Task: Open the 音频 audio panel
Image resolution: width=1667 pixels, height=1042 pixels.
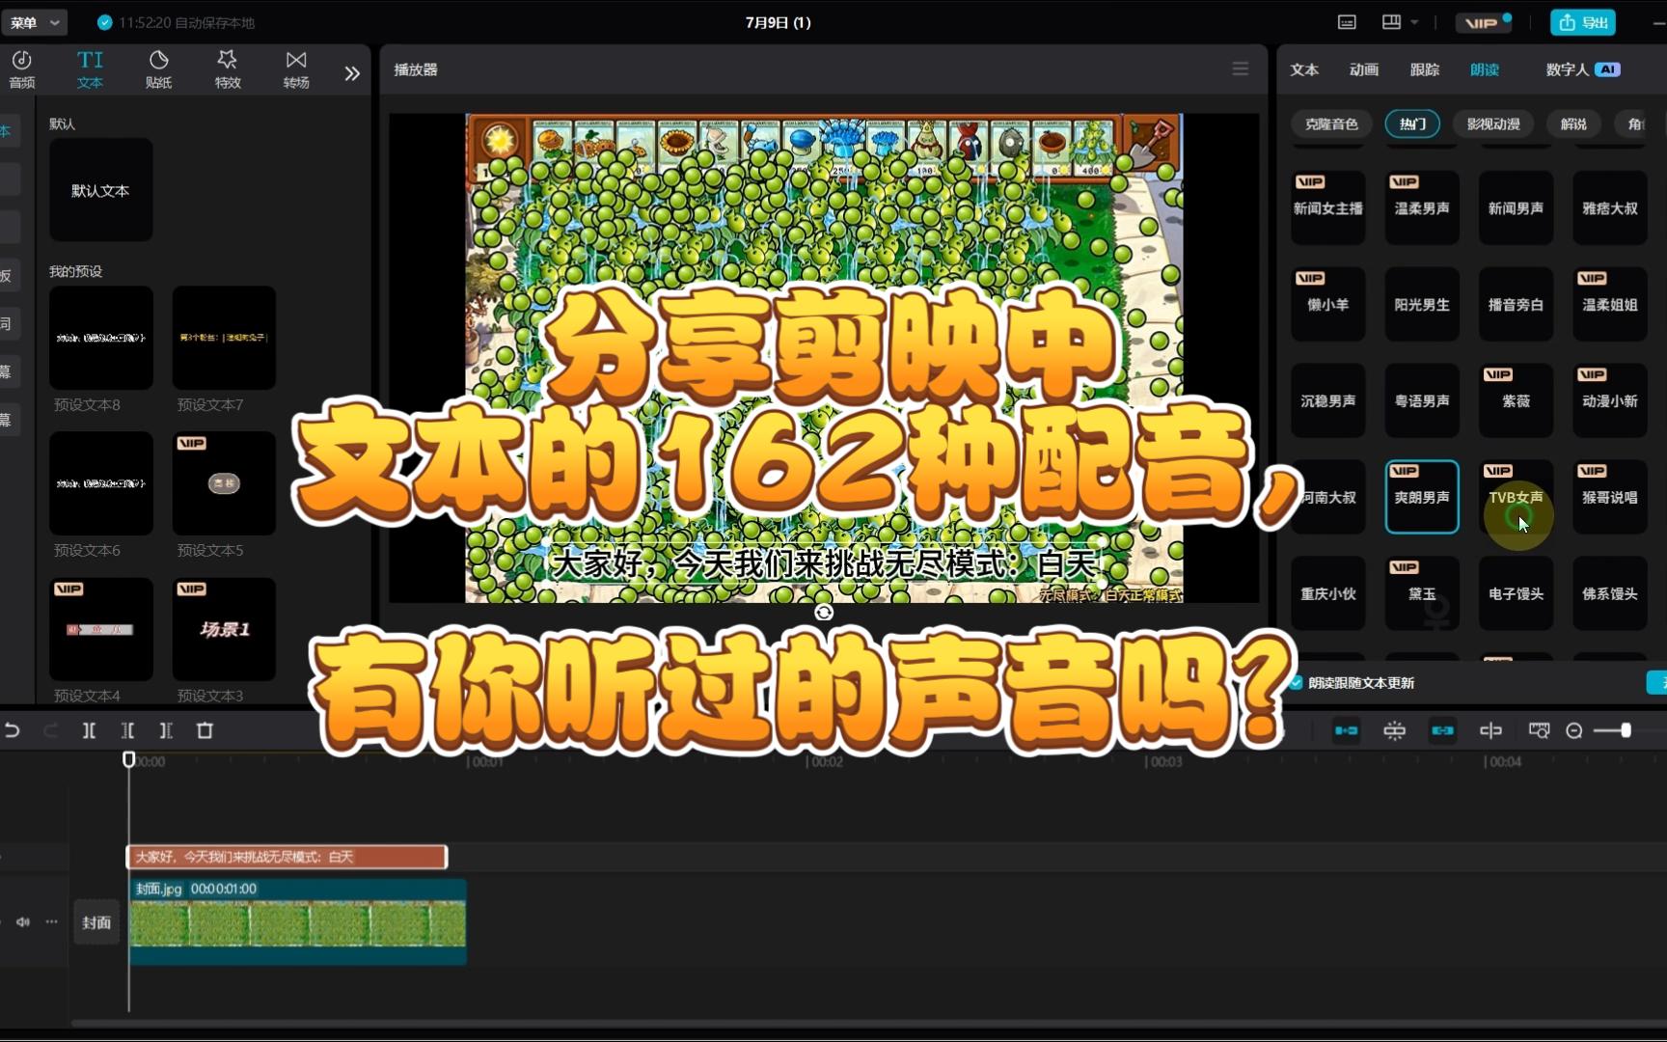Action: [x=21, y=69]
